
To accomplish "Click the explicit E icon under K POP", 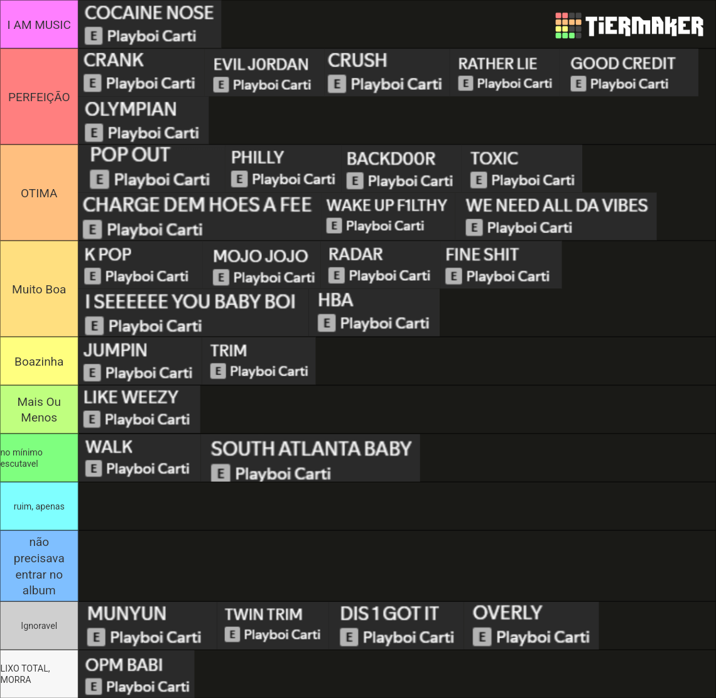I will point(92,276).
